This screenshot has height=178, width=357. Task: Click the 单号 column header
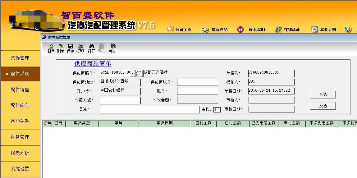pyautogui.click(x=118, y=123)
